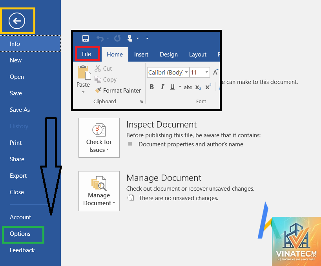Image resolution: width=321 pixels, height=266 pixels.
Task: Switch to the Insert tab
Action: pos(141,55)
